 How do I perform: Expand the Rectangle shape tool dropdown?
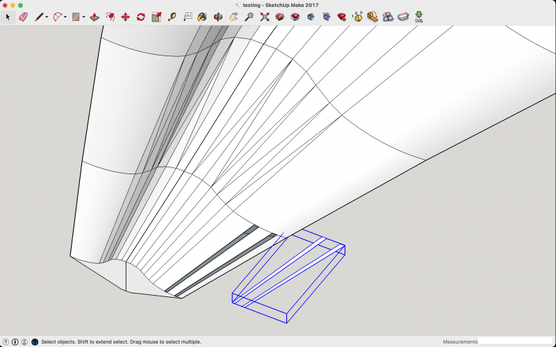click(83, 17)
